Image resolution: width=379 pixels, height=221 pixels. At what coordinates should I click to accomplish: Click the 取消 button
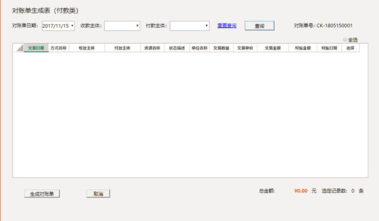(98, 194)
